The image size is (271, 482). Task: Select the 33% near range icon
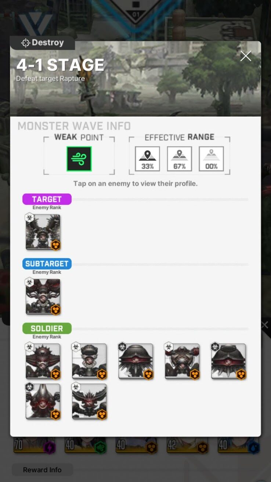pyautogui.click(x=147, y=159)
